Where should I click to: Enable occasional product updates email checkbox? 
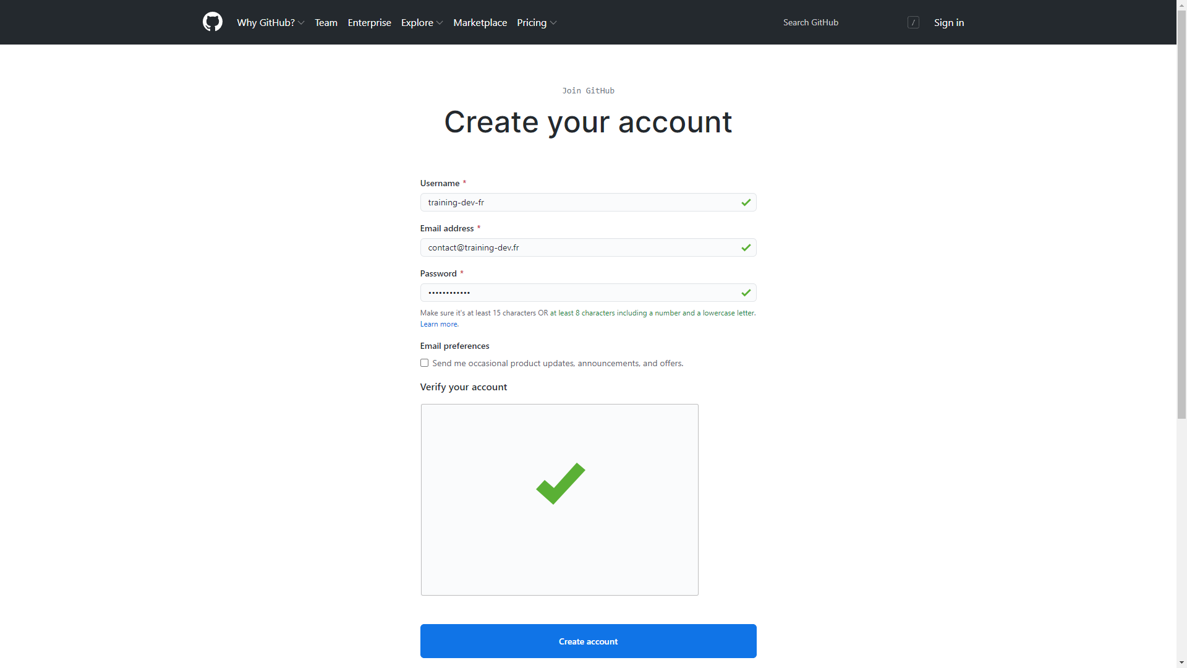point(424,363)
